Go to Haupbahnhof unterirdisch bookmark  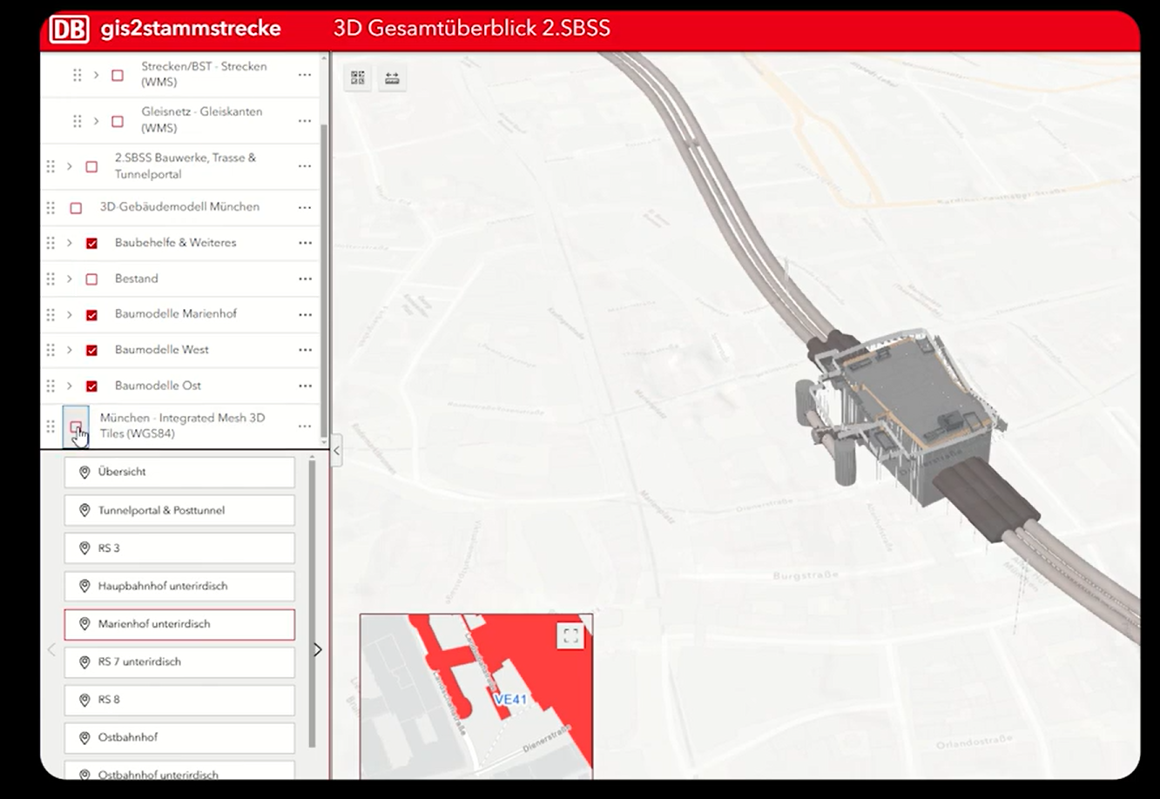coord(179,586)
